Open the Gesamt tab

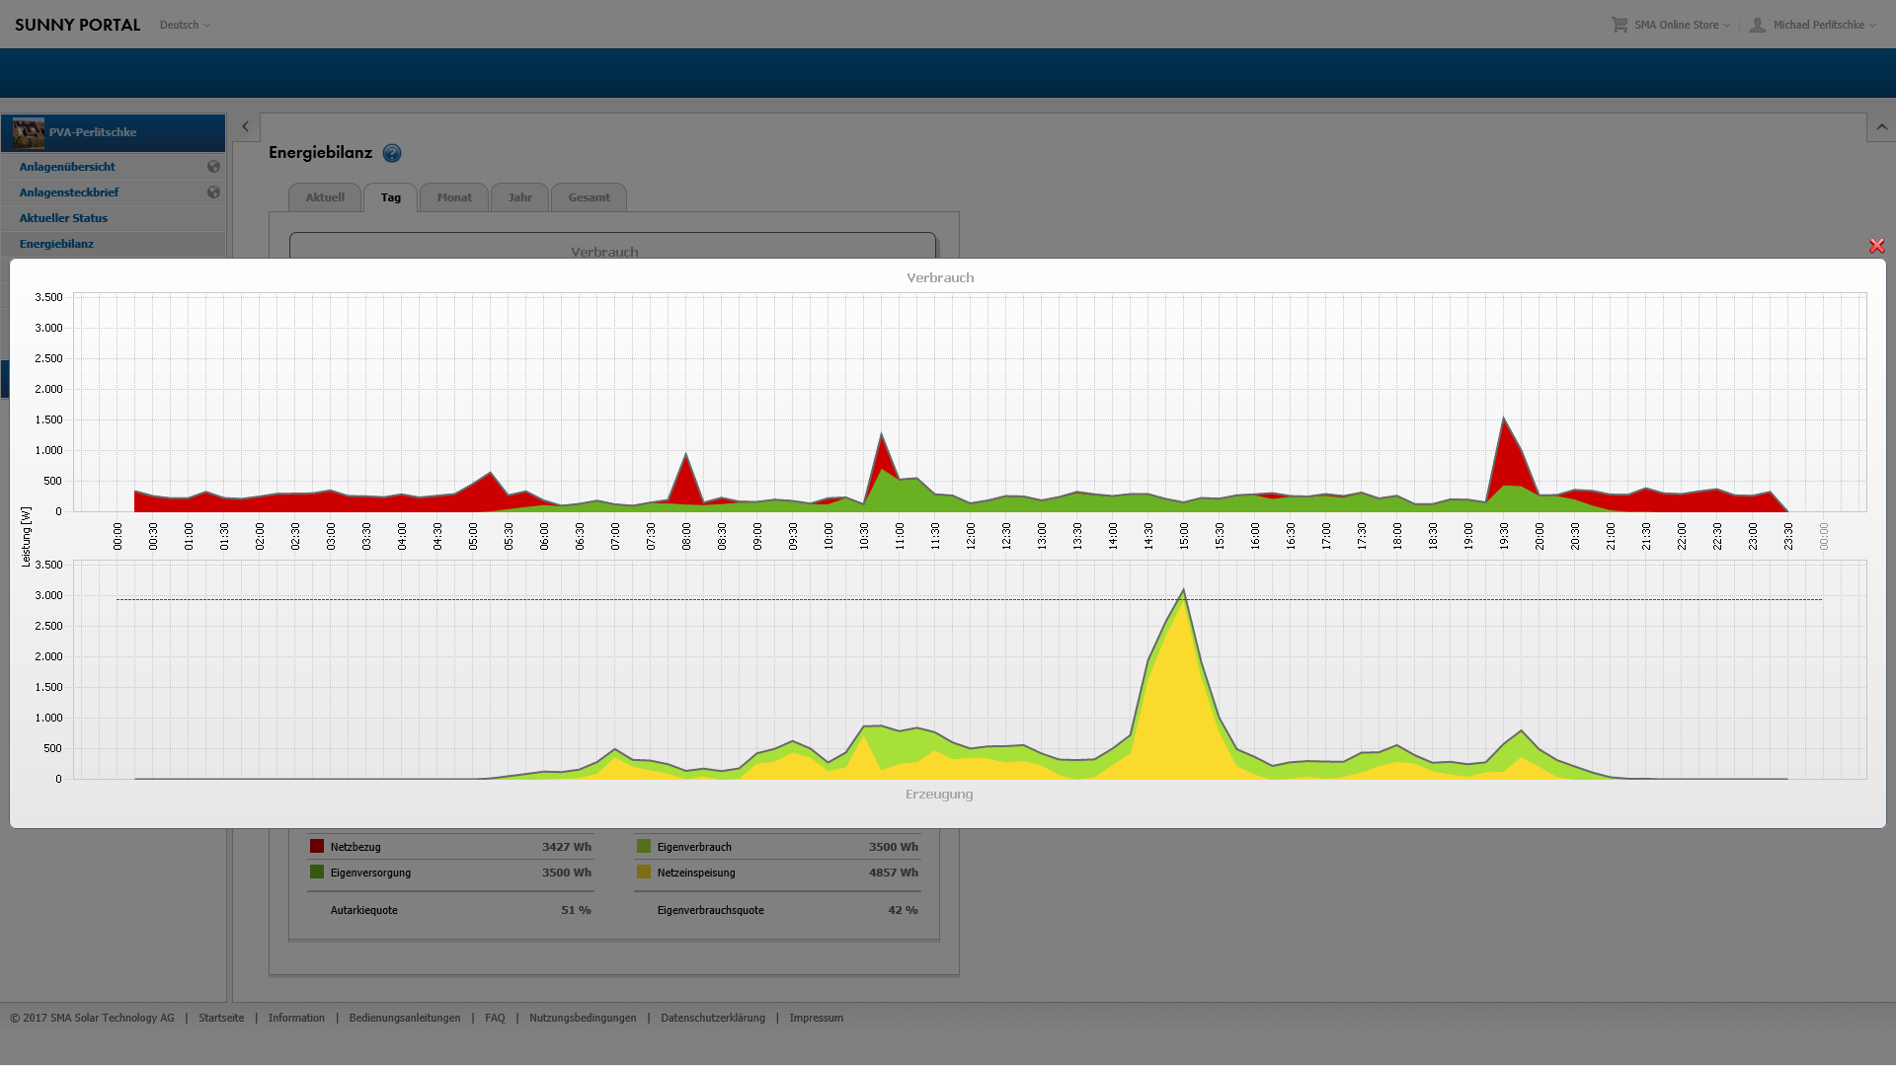point(589,197)
